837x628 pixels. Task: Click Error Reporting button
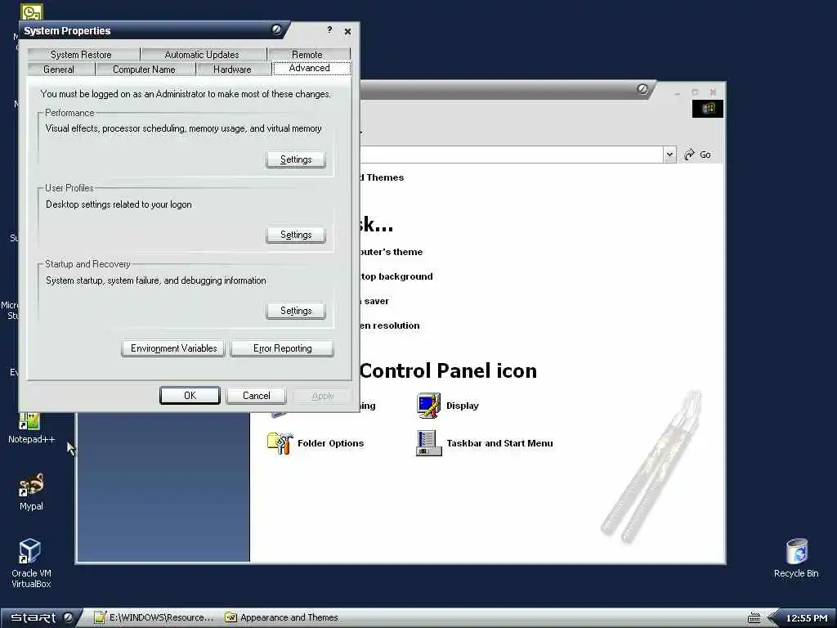click(x=282, y=348)
